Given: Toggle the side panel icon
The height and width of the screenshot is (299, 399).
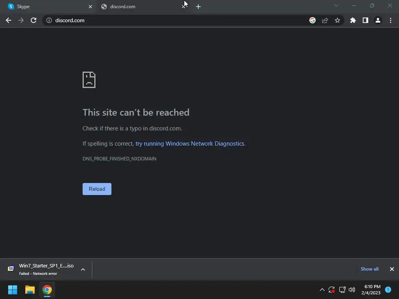Looking at the screenshot, I should (365, 20).
